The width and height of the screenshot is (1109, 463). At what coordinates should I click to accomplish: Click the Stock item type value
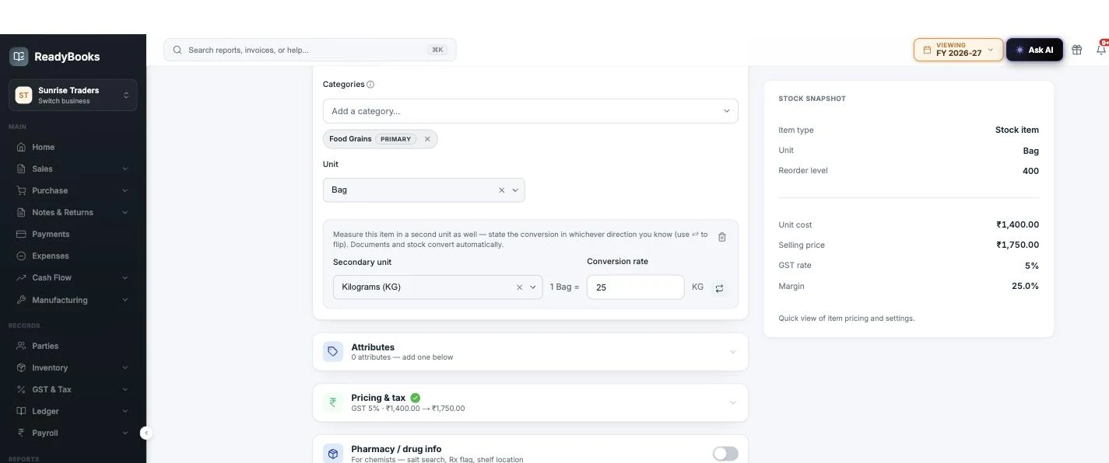tap(1017, 130)
